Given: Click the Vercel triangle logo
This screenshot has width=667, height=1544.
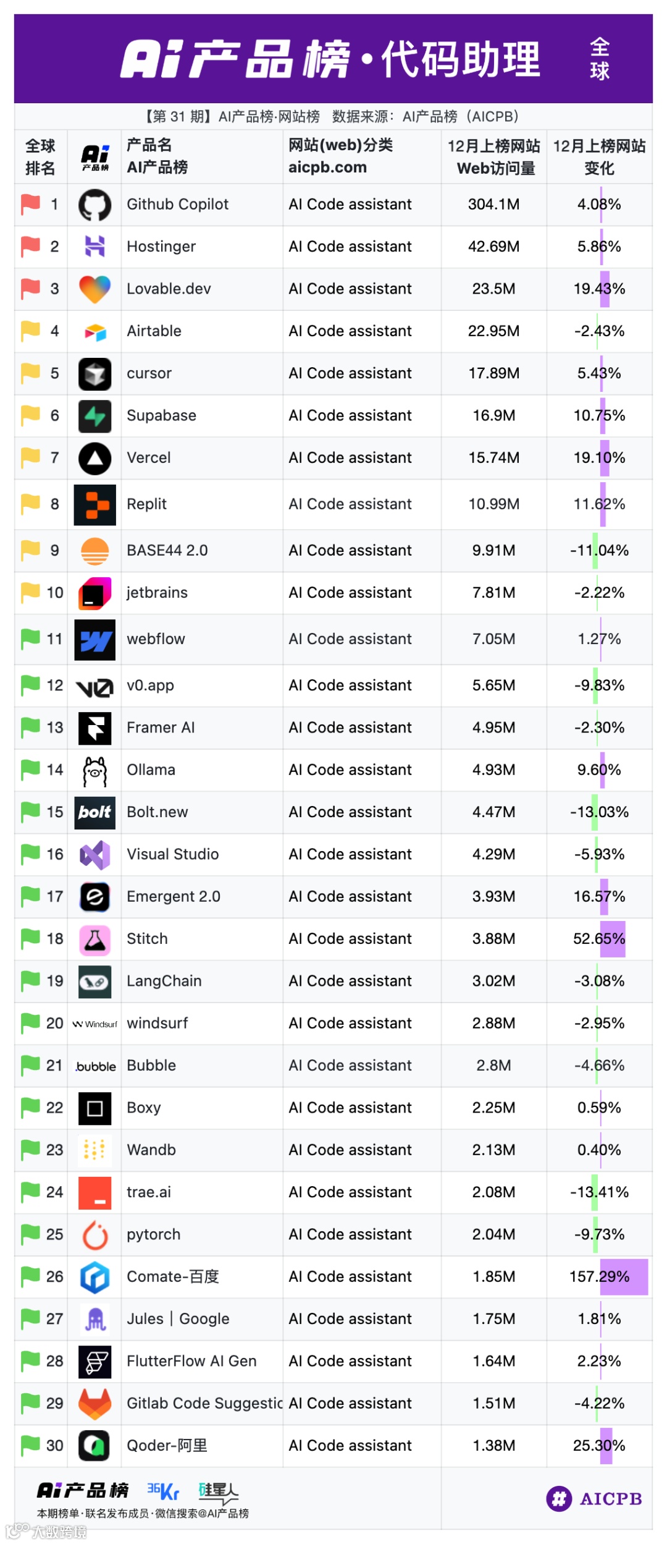Looking at the screenshot, I should pos(94,459).
